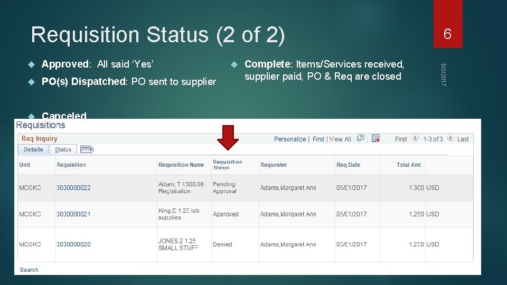This screenshot has height=285, width=507.
Task: Click the Search link below the grid
Action: [29, 270]
